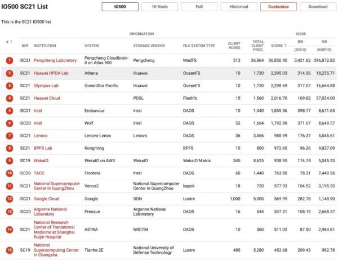Open the Historical list tab
This screenshot has width=338, height=260.
238,7
